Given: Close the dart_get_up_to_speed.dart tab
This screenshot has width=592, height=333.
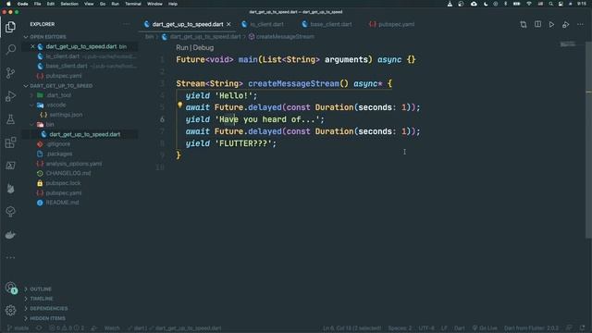Looking at the screenshot, I should tap(228, 24).
